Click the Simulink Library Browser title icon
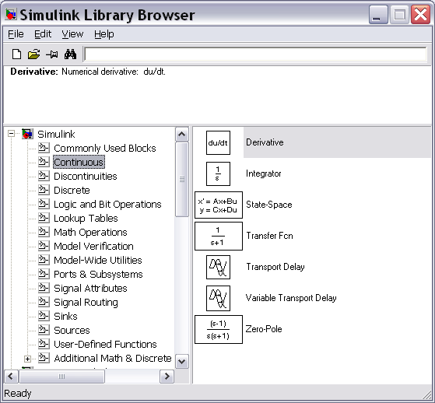Image resolution: width=435 pixels, height=403 pixels. 11,14
